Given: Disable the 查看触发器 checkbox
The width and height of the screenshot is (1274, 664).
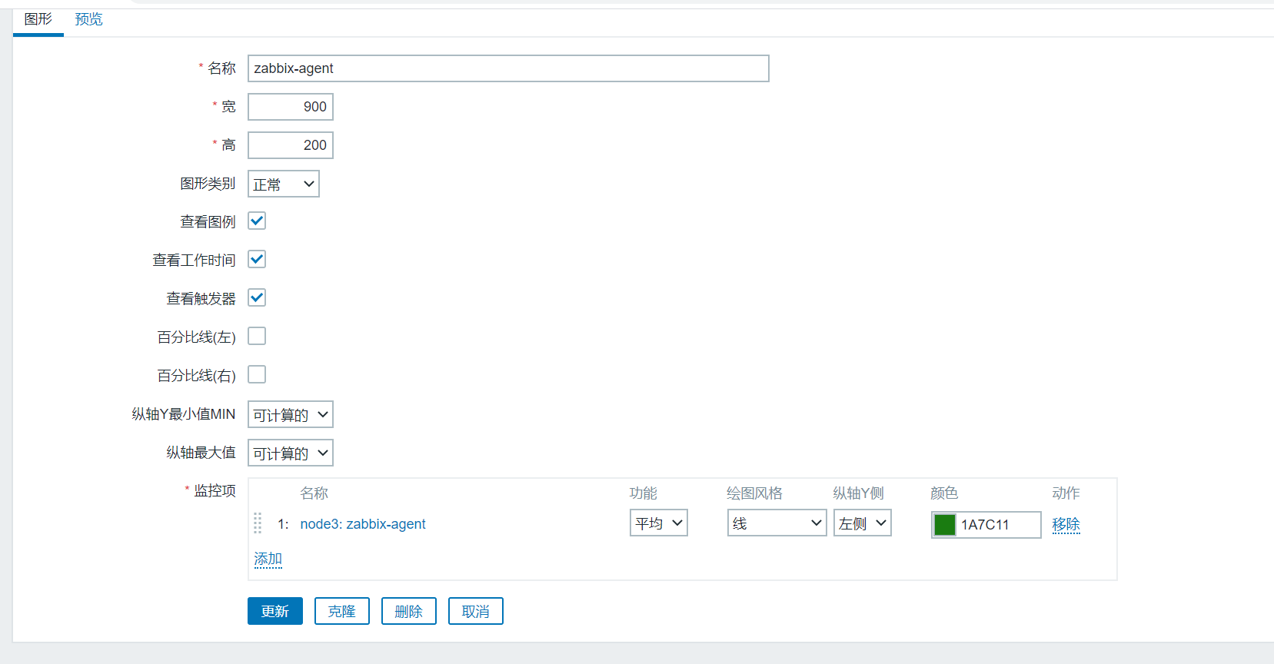Looking at the screenshot, I should pos(257,298).
